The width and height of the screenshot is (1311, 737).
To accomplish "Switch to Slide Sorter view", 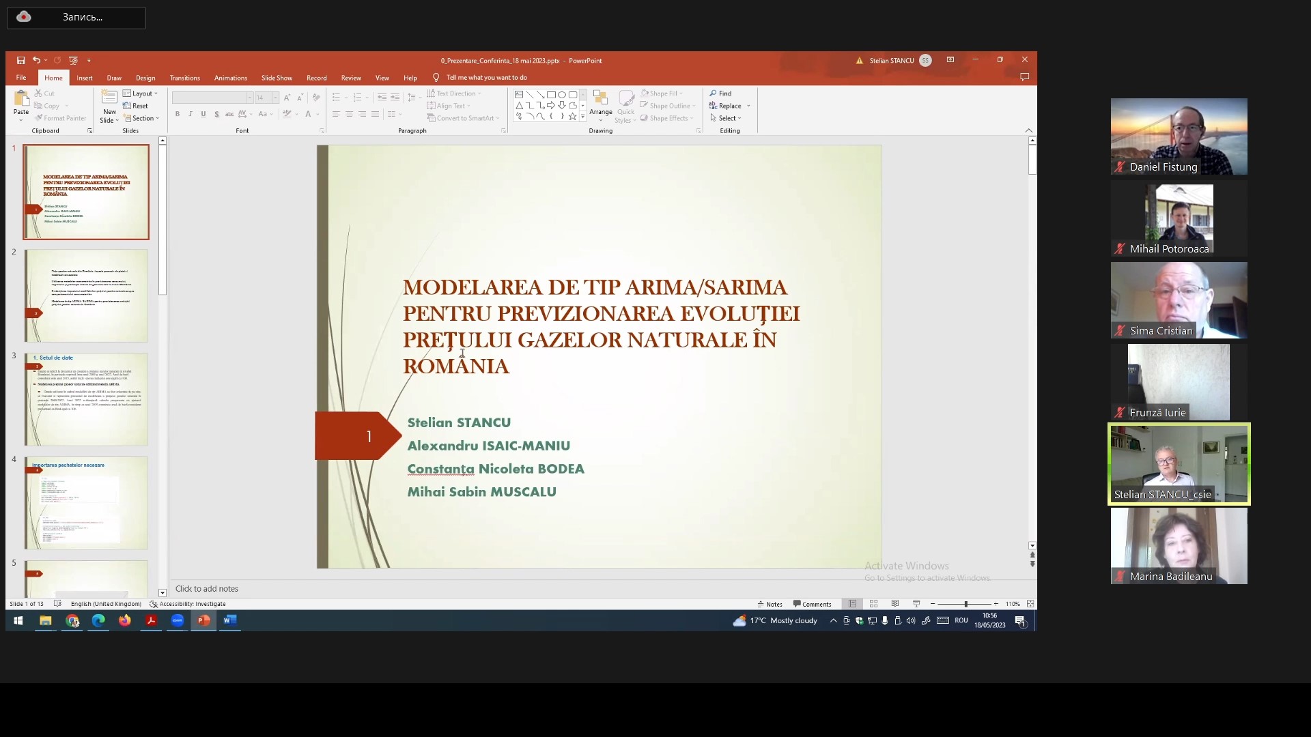I will (873, 604).
